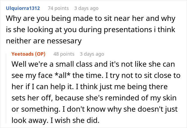Screen dimensions: 187x128
Task: Click the word 'something' in the OP reply
Action: click(41, 109)
